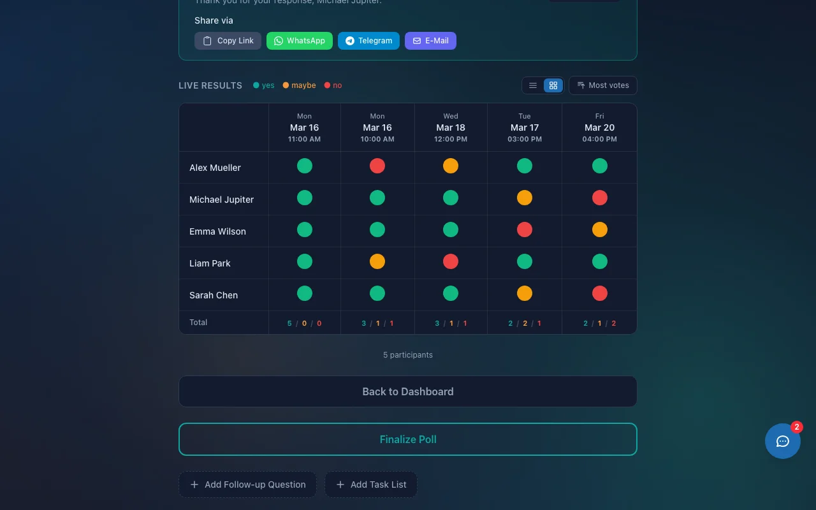Image resolution: width=816 pixels, height=510 pixels.
Task: Switch to grid view of results
Action: tap(553, 85)
